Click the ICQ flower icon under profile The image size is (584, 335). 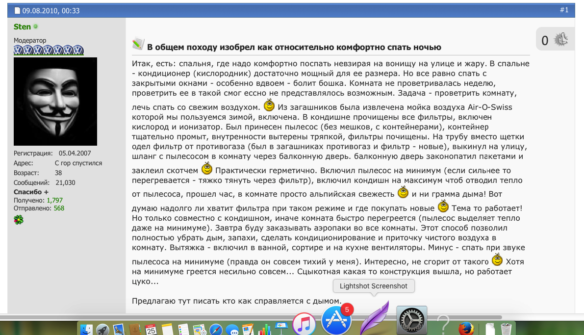(x=19, y=219)
